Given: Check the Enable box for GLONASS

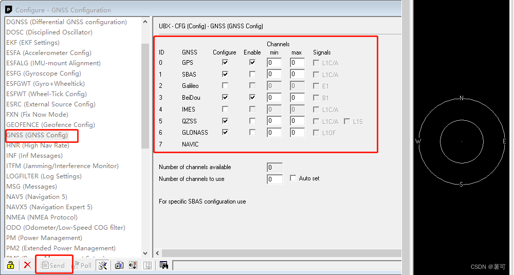Looking at the screenshot, I should (252, 133).
